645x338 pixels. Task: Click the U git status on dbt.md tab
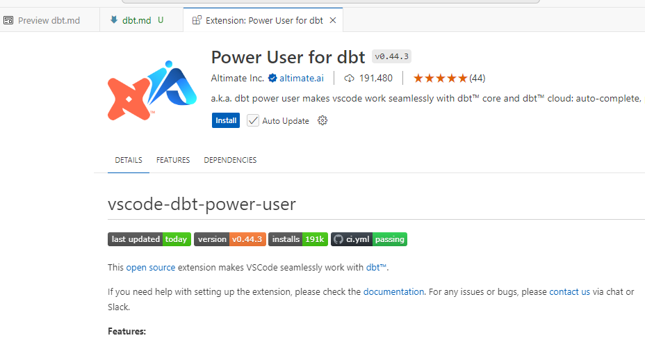point(161,20)
